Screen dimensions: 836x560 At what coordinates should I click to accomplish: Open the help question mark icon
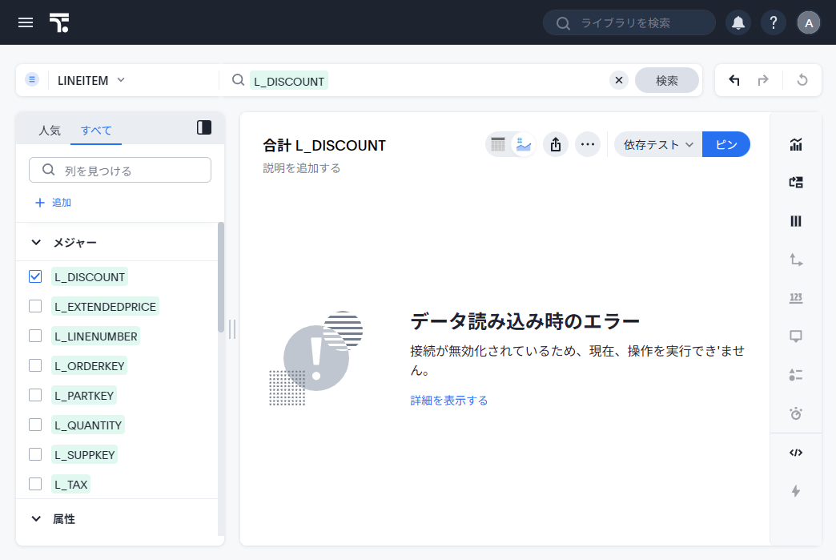tap(773, 22)
